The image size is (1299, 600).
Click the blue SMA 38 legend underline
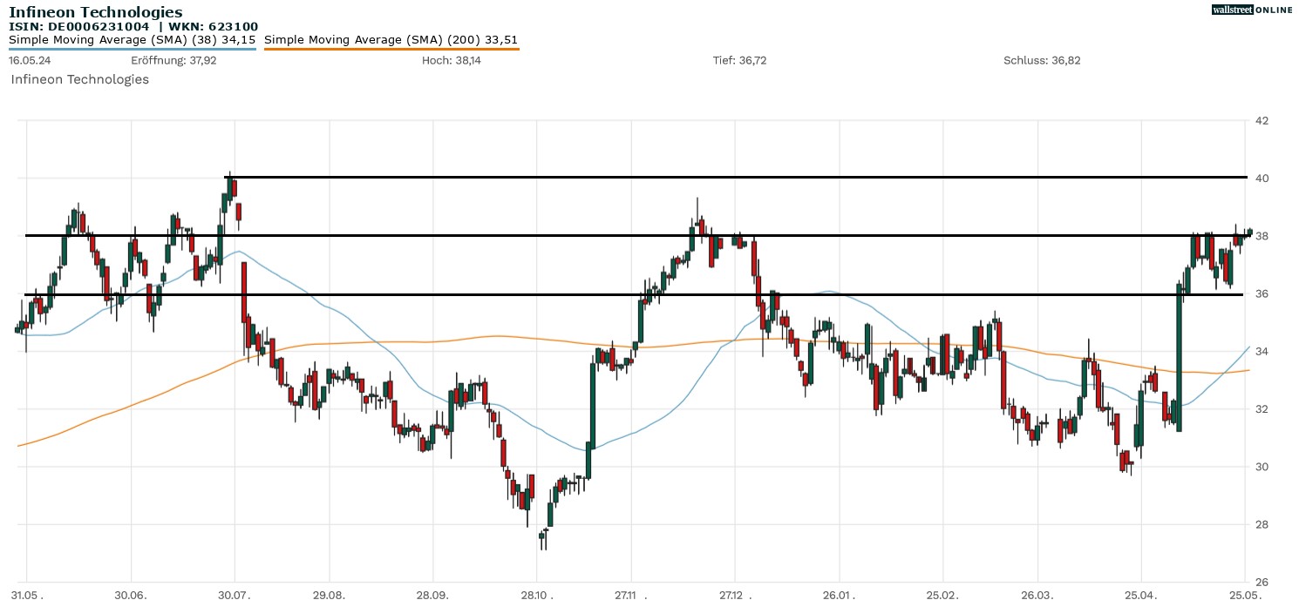132,49
